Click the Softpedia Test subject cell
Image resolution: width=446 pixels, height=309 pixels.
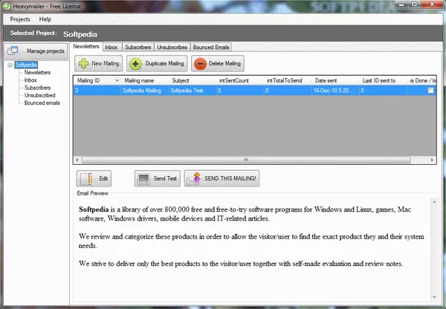193,91
